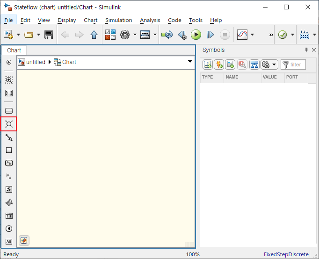
Task: Select the Truth Table tool
Action: tap(9, 216)
